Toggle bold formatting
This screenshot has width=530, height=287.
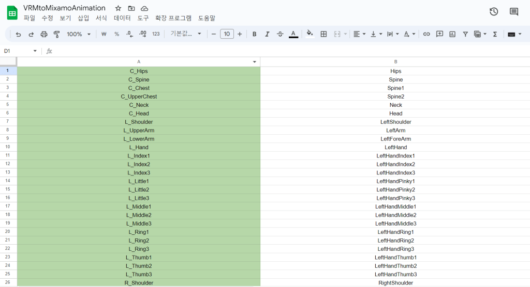(254, 34)
